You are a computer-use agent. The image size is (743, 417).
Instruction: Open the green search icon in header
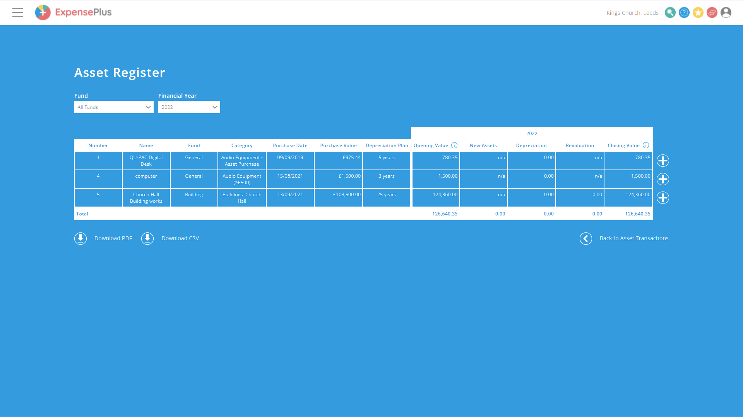coord(670,12)
